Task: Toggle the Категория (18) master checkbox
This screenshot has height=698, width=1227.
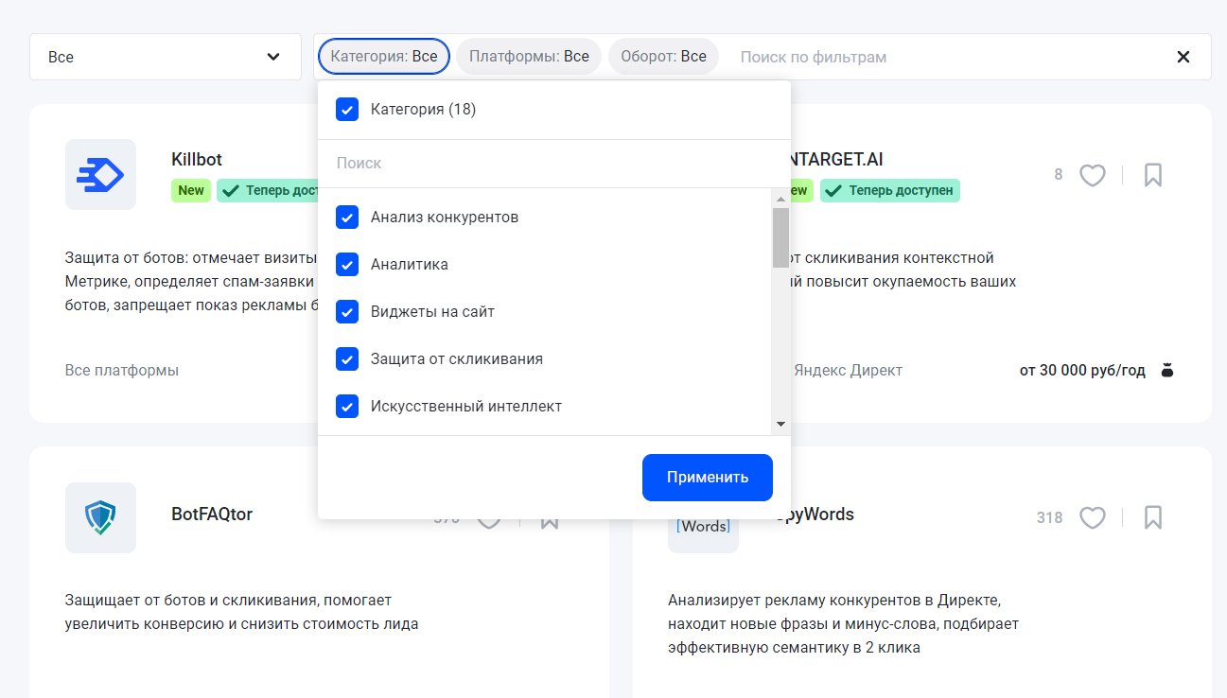Action: (x=347, y=109)
